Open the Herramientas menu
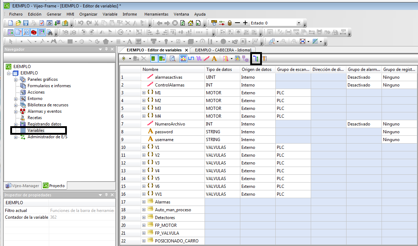The image size is (418, 246). point(156,14)
